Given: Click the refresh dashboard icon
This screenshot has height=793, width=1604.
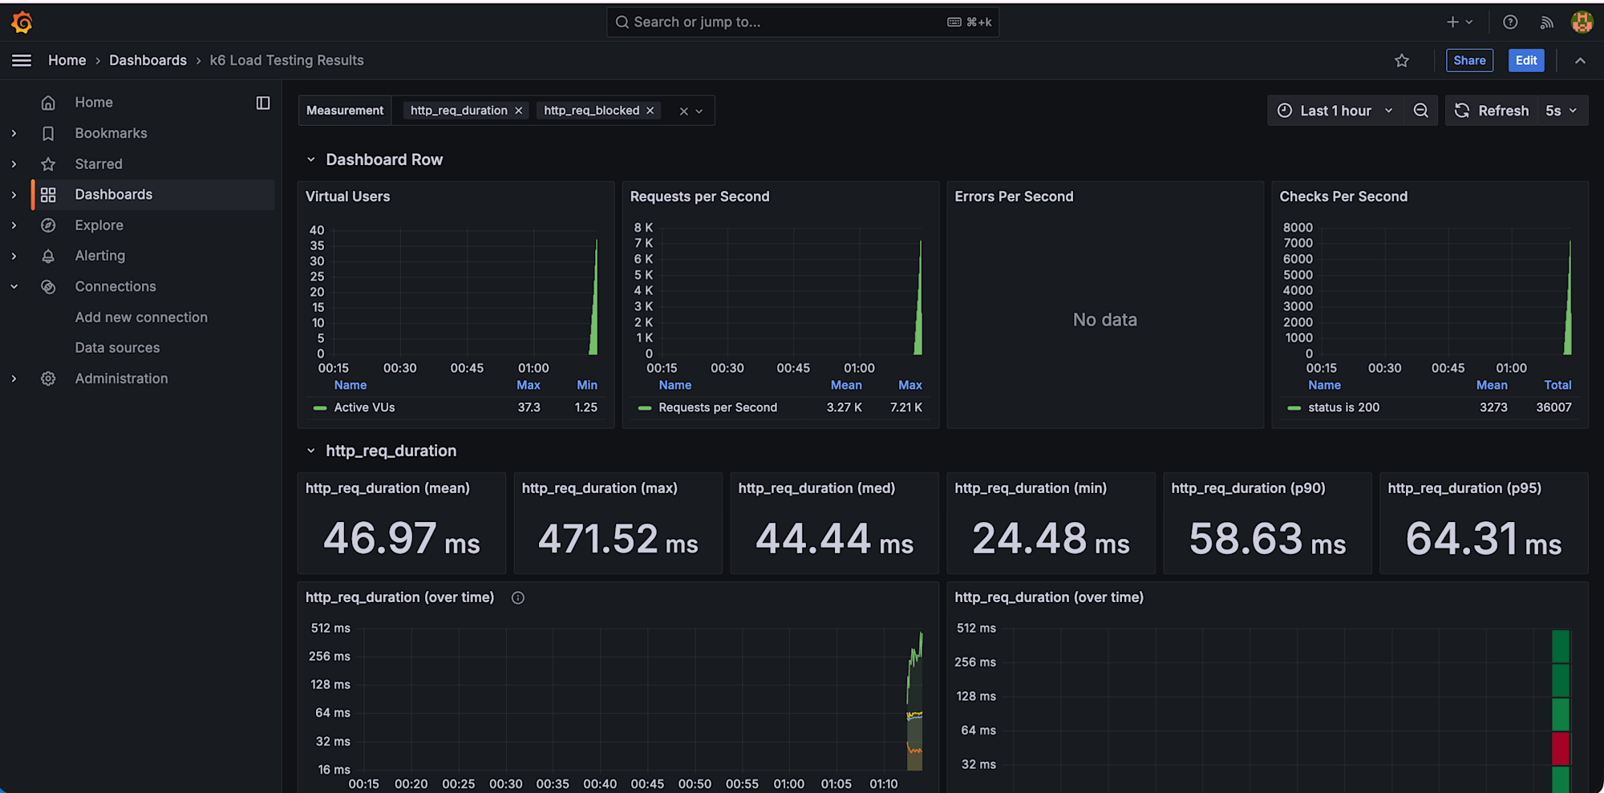Looking at the screenshot, I should click(x=1462, y=111).
